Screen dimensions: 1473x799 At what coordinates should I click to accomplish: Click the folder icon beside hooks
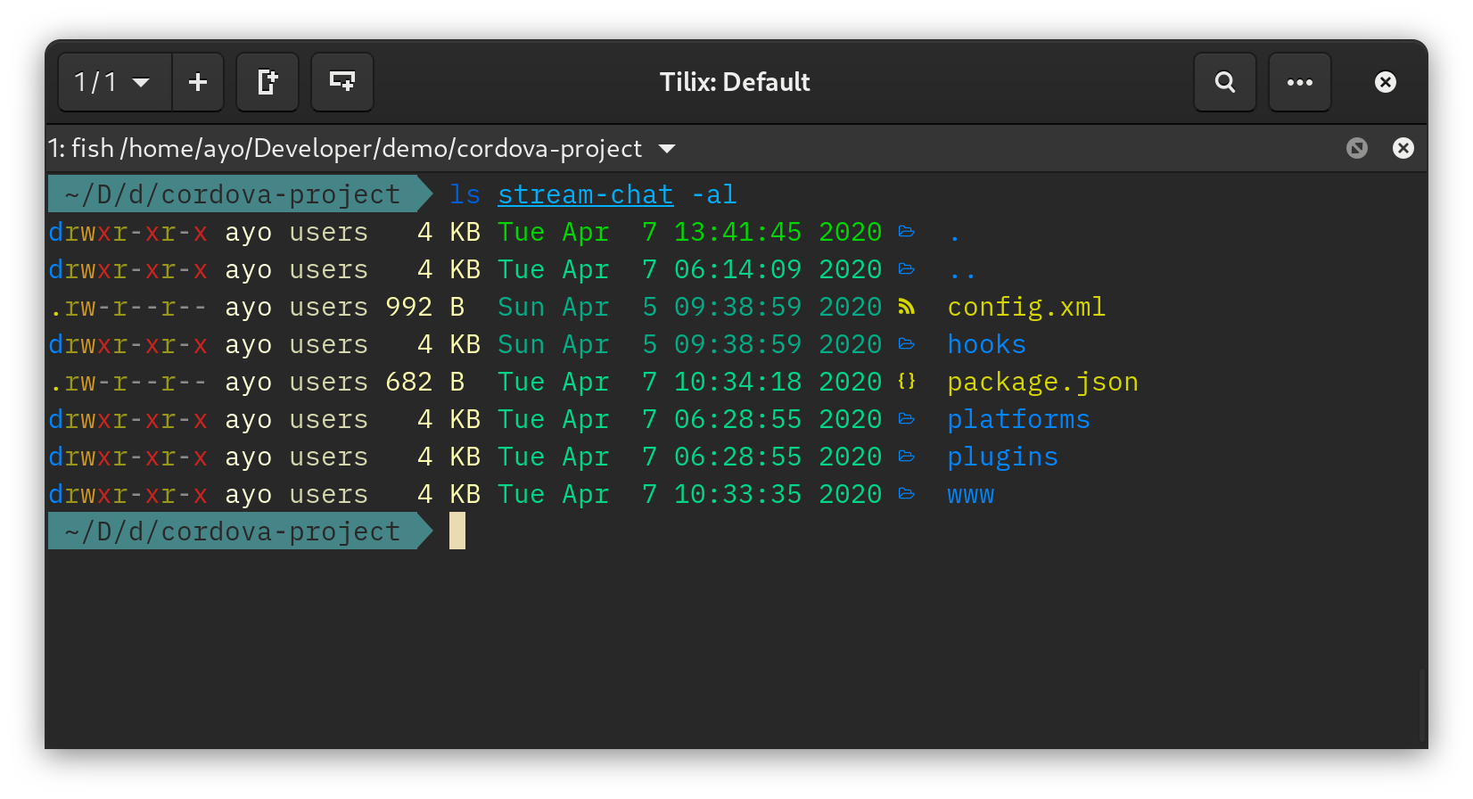coord(907,344)
